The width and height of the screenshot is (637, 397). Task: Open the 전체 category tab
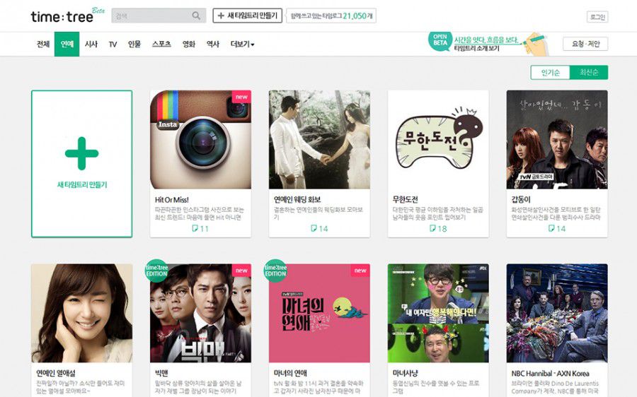(x=43, y=44)
